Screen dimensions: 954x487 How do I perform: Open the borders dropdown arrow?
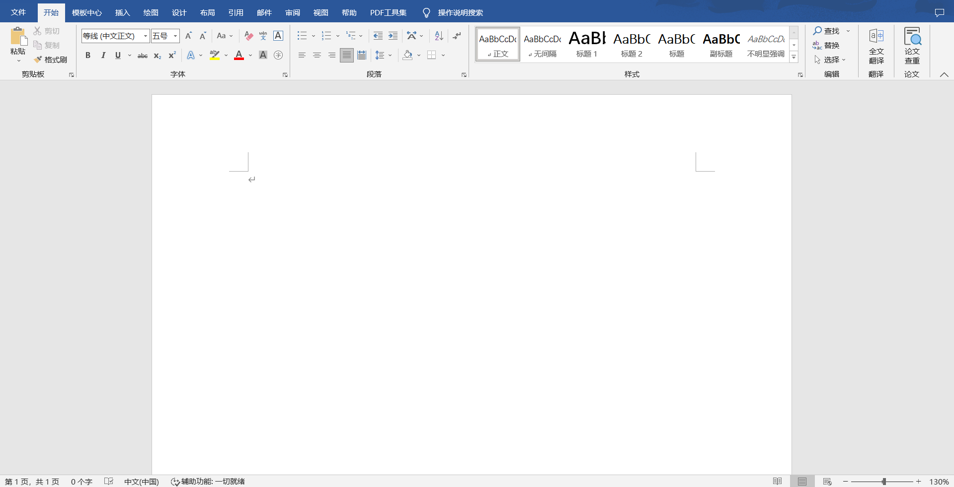(443, 55)
